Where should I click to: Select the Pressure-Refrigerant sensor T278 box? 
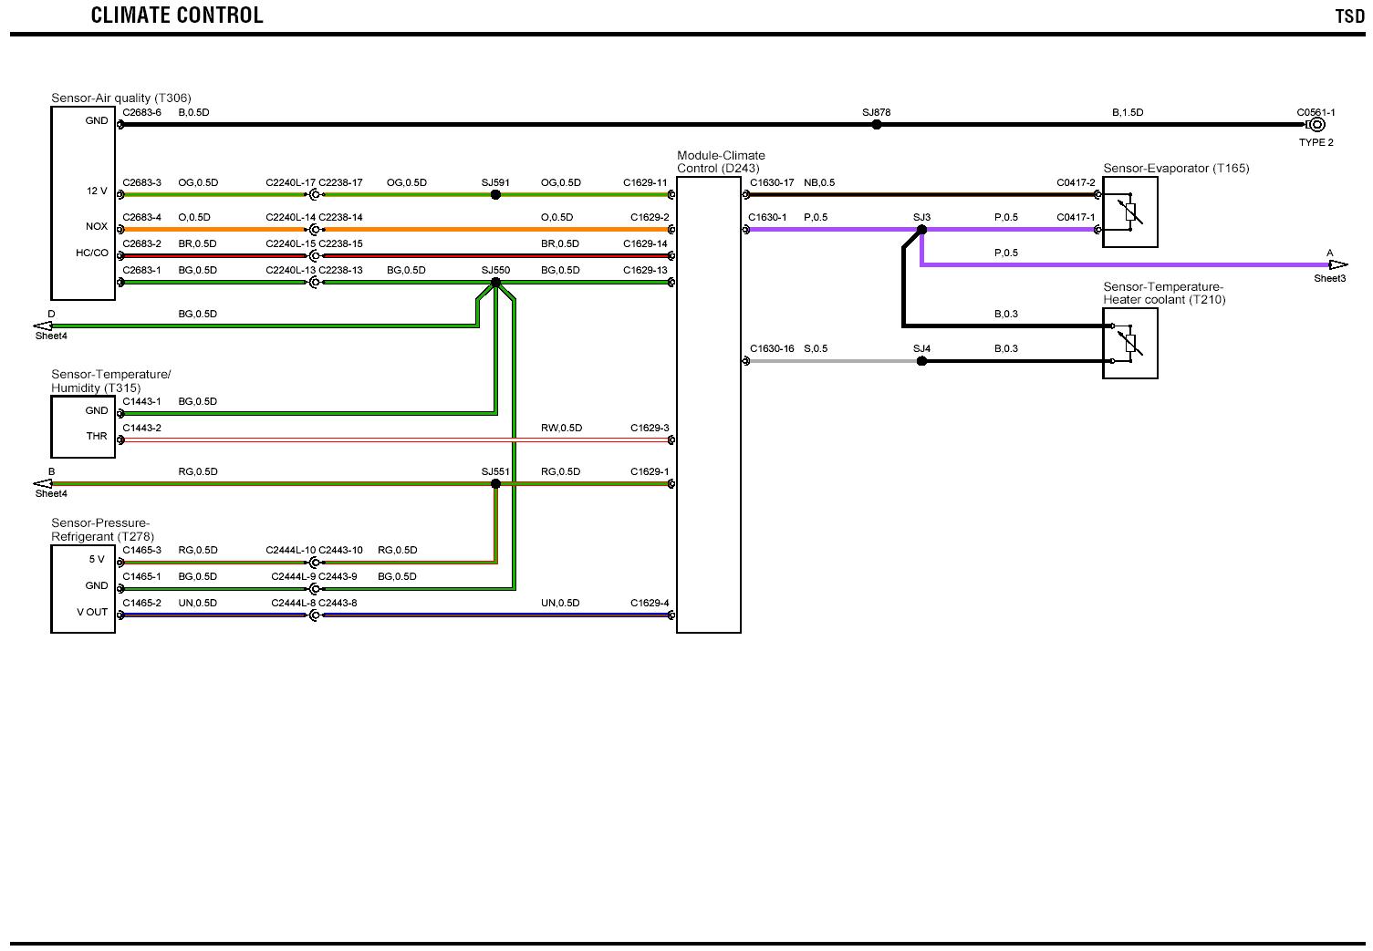pos(83,588)
